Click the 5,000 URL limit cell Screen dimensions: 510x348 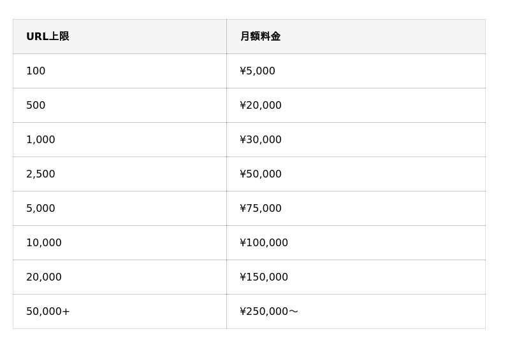pos(41,209)
